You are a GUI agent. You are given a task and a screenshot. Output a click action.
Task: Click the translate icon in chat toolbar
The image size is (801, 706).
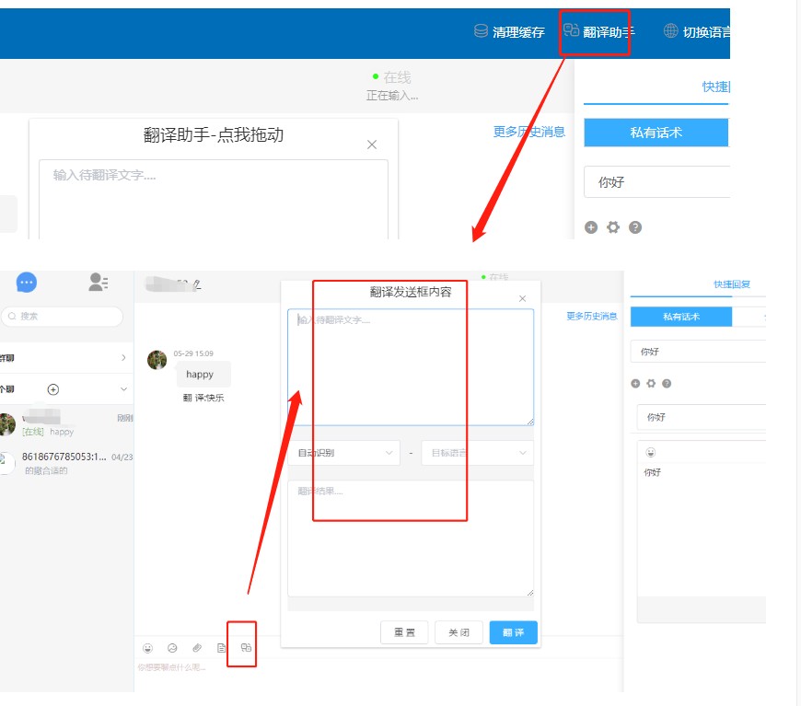tap(246, 647)
